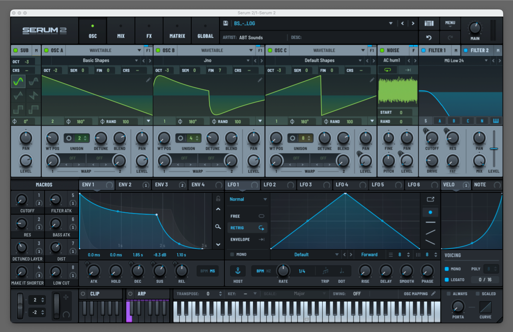Screen dimensions: 513x332
Task: Click the Filter LEVEL vertical slider
Action: (494, 149)
